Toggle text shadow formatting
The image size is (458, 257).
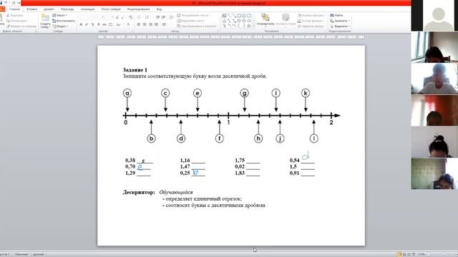(x=99, y=25)
